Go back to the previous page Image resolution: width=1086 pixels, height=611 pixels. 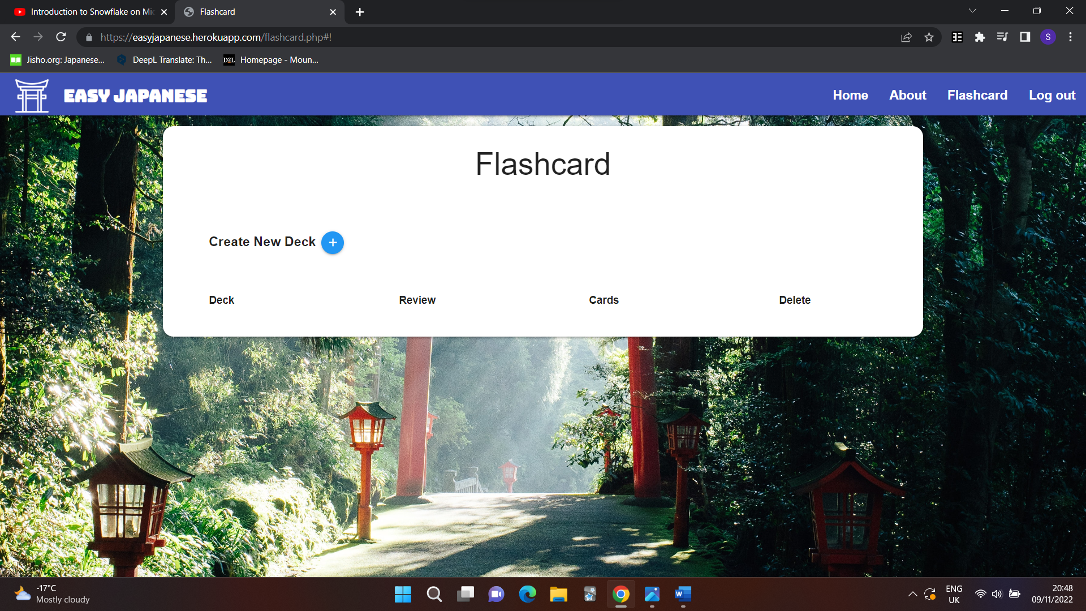pyautogui.click(x=15, y=37)
